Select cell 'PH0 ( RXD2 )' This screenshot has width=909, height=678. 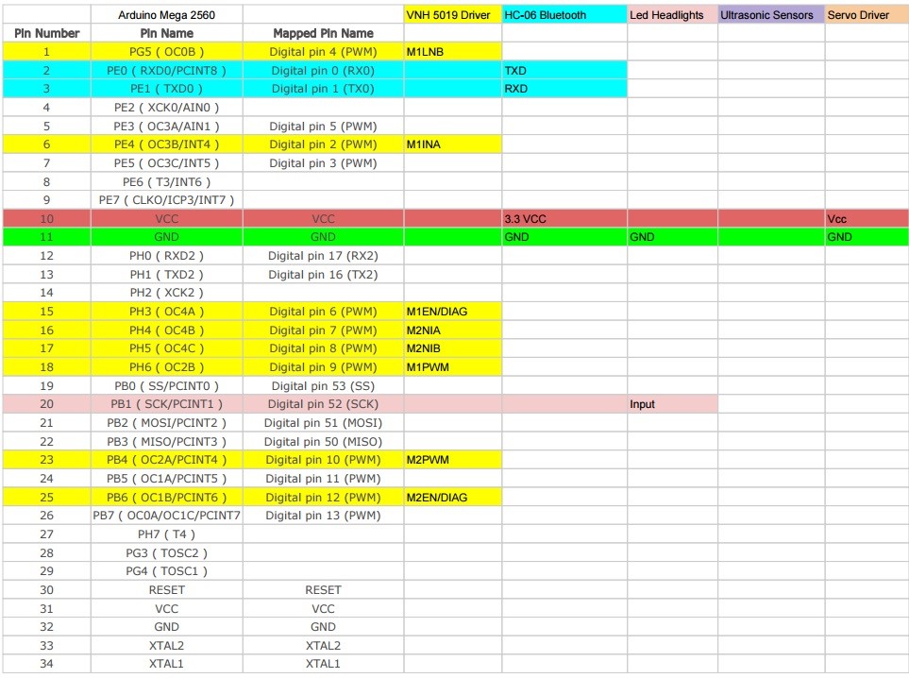[166, 256]
